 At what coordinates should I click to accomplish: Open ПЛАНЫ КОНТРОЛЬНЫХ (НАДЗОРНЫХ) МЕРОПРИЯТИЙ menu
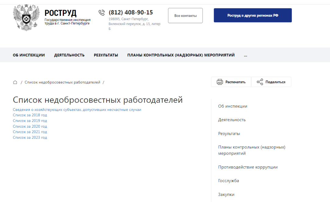click(181, 55)
